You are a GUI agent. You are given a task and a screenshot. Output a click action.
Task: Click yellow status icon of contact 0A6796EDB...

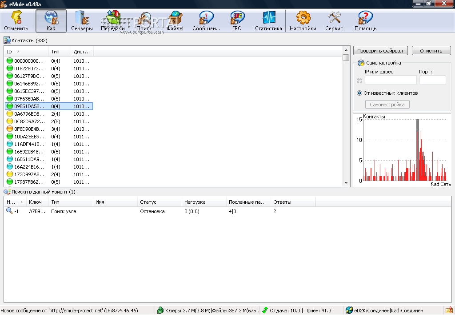(x=10, y=113)
